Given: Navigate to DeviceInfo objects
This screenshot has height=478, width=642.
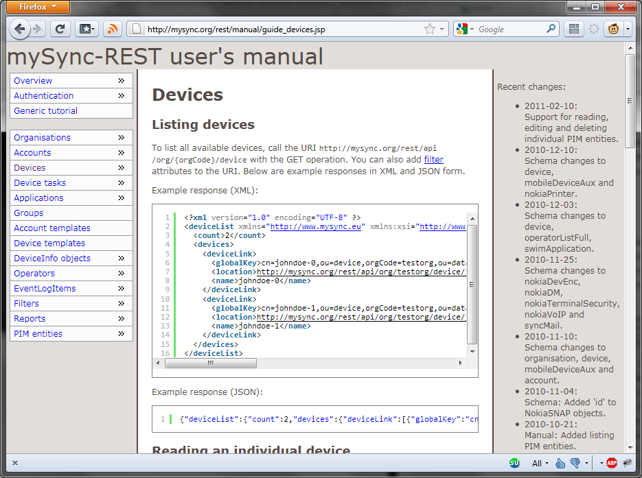Looking at the screenshot, I should pyautogui.click(x=71, y=259).
